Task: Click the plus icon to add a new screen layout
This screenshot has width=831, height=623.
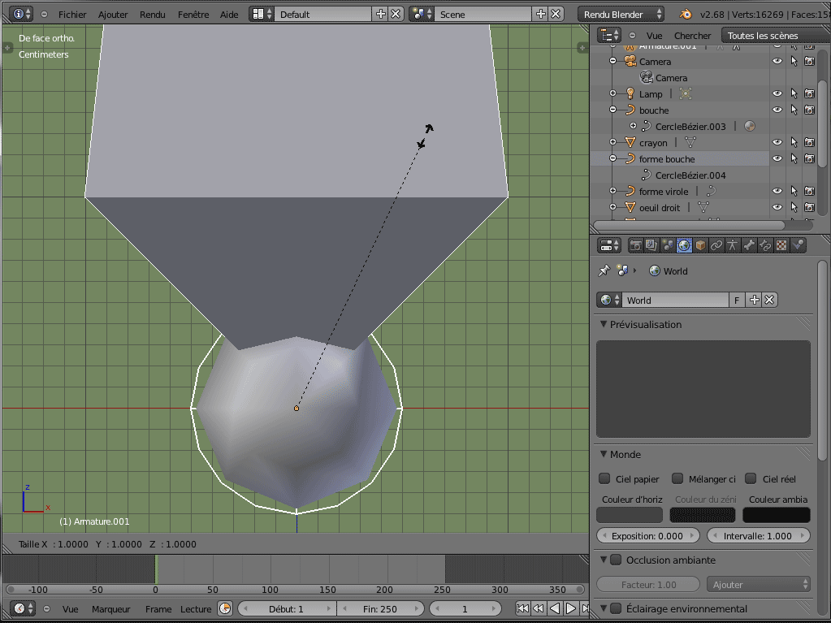Action: point(380,15)
